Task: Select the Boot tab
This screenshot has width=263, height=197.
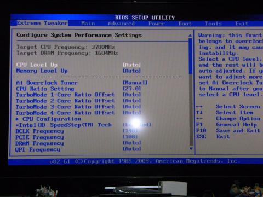Action: (x=185, y=24)
